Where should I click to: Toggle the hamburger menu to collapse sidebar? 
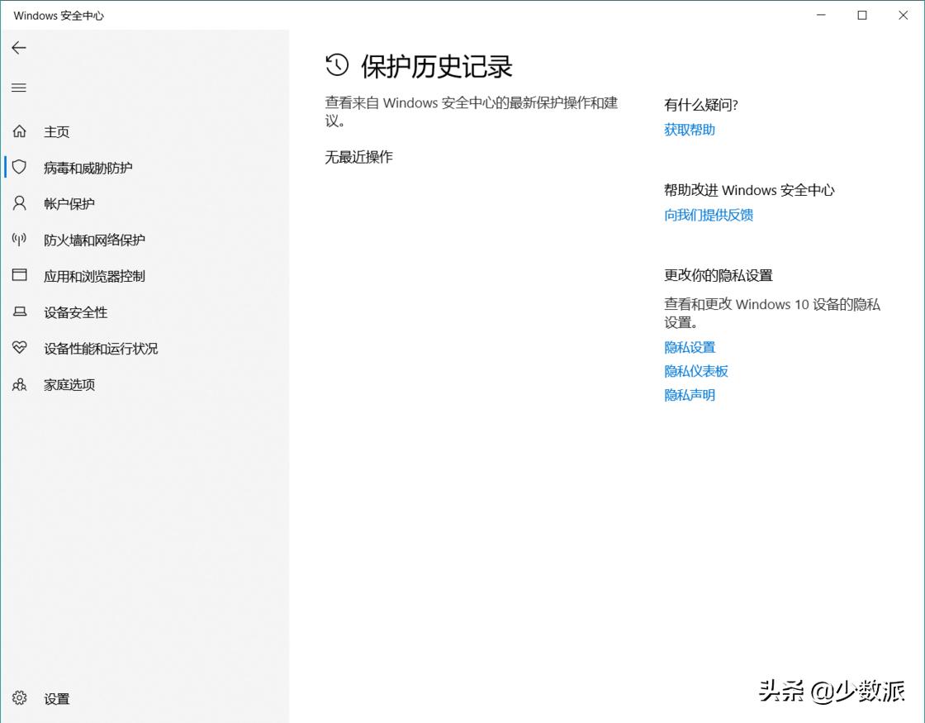point(18,88)
